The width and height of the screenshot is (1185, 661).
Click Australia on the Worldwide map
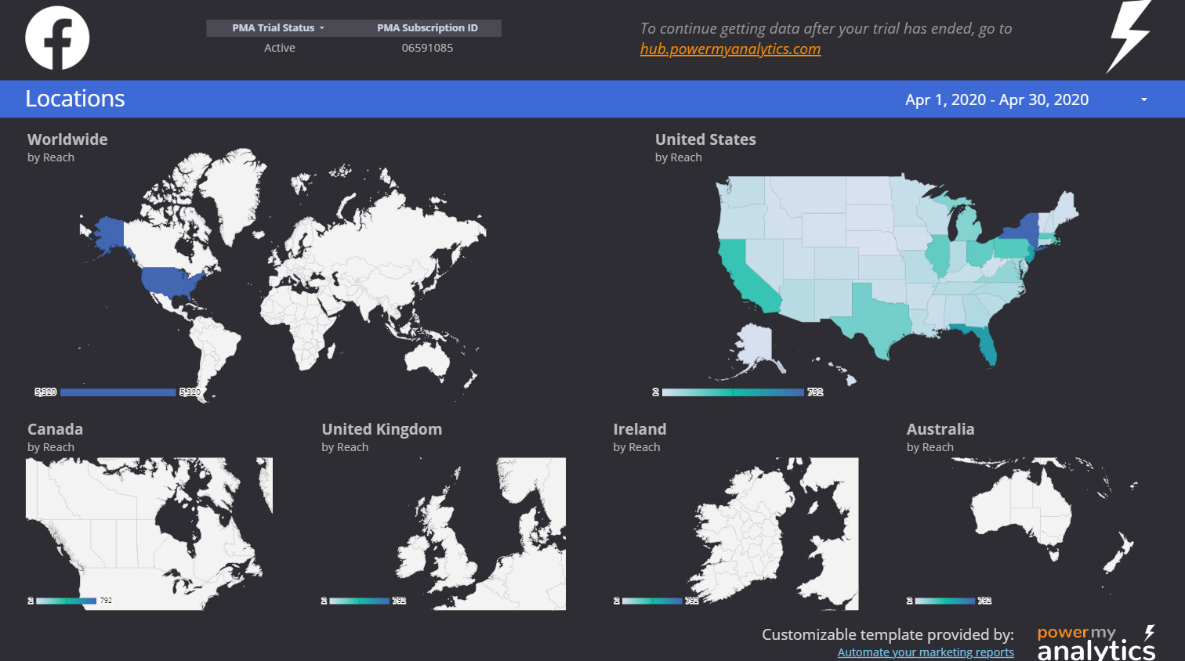click(x=427, y=359)
